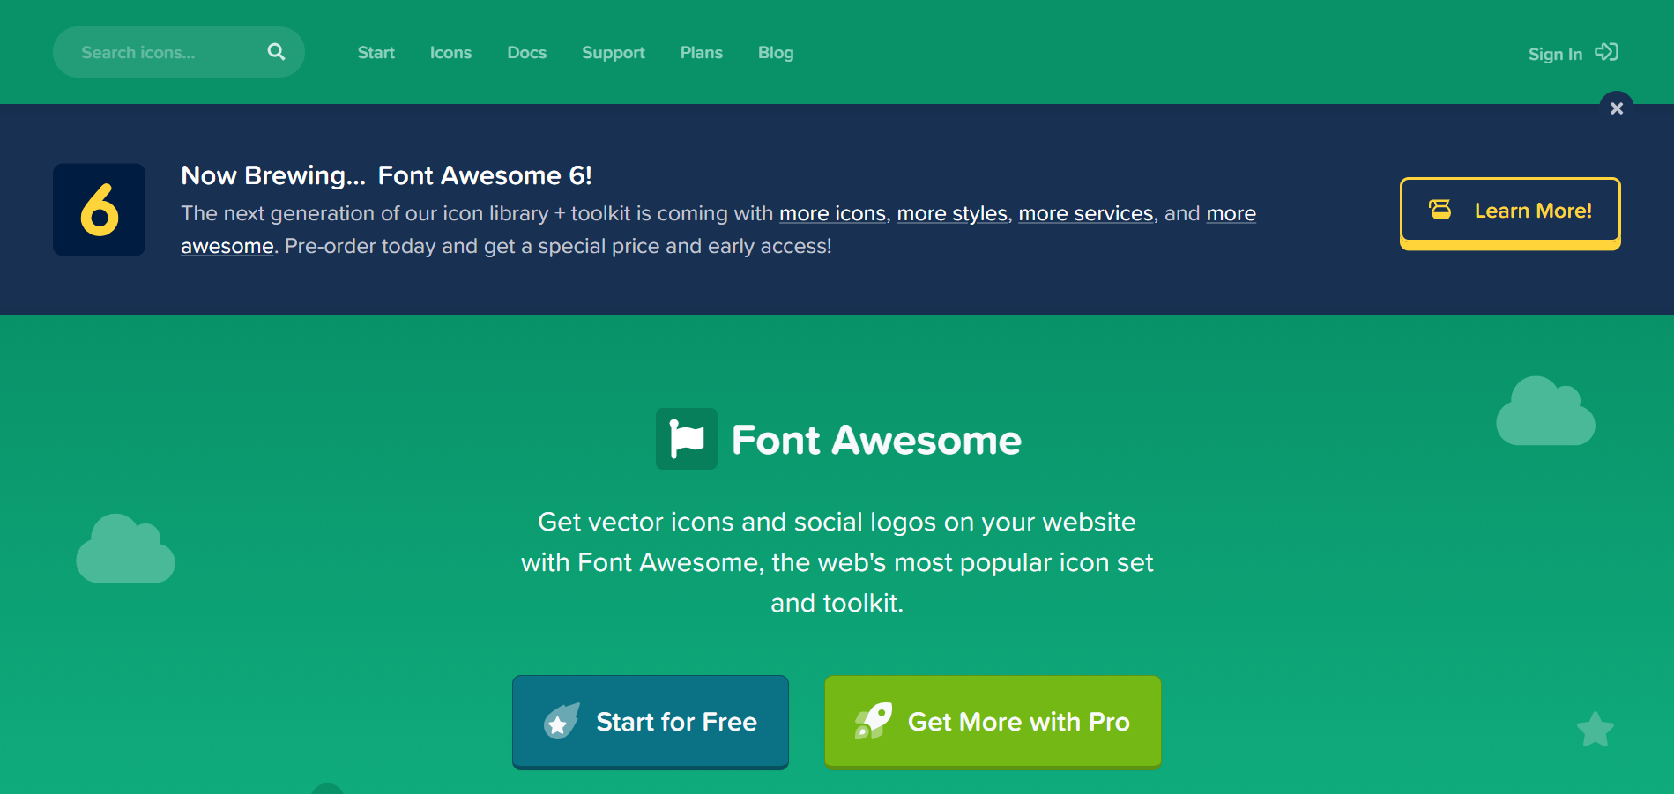Open the Start menu item
Viewport: 1674px width, 794px height.
pyautogui.click(x=376, y=53)
